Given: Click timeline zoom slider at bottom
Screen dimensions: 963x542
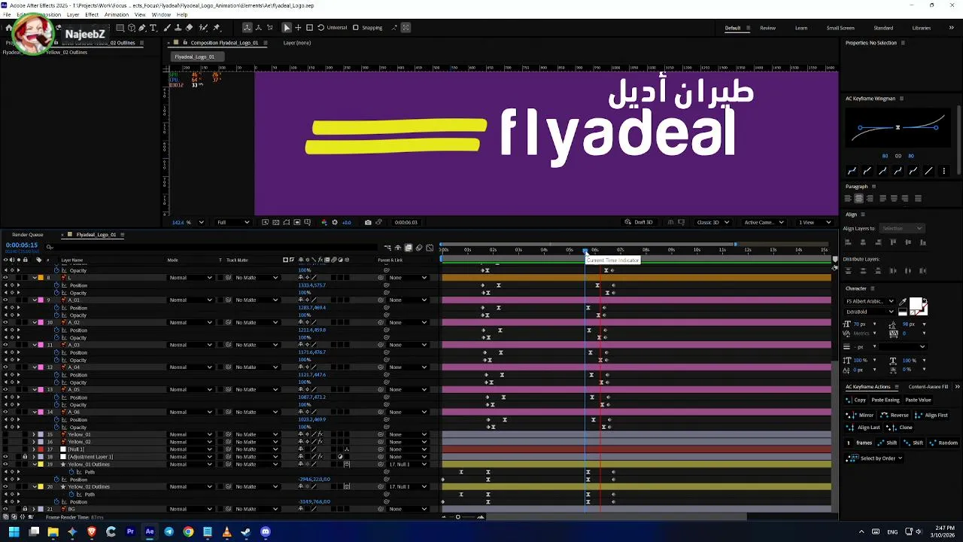Looking at the screenshot, I should (457, 516).
